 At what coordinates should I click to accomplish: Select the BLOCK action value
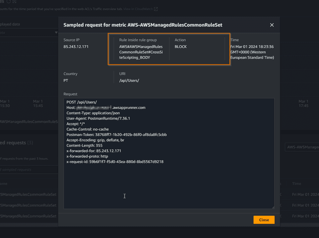180,47
